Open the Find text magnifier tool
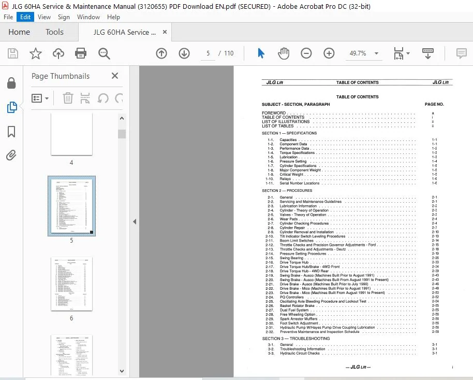This screenshot has height=380, width=473. point(104,53)
